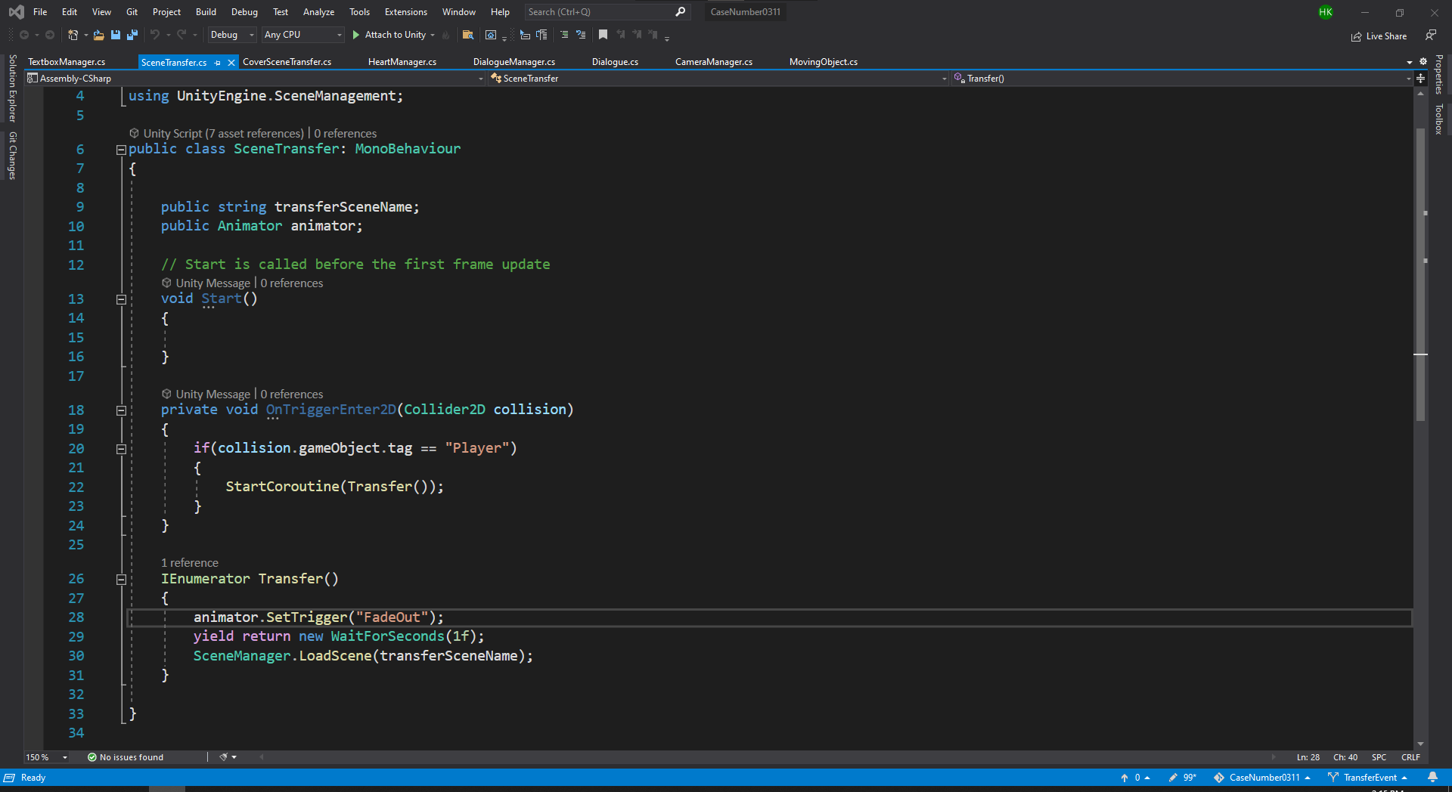Image resolution: width=1452 pixels, height=792 pixels.
Task: Toggle bookmark on the current line
Action: tap(603, 35)
